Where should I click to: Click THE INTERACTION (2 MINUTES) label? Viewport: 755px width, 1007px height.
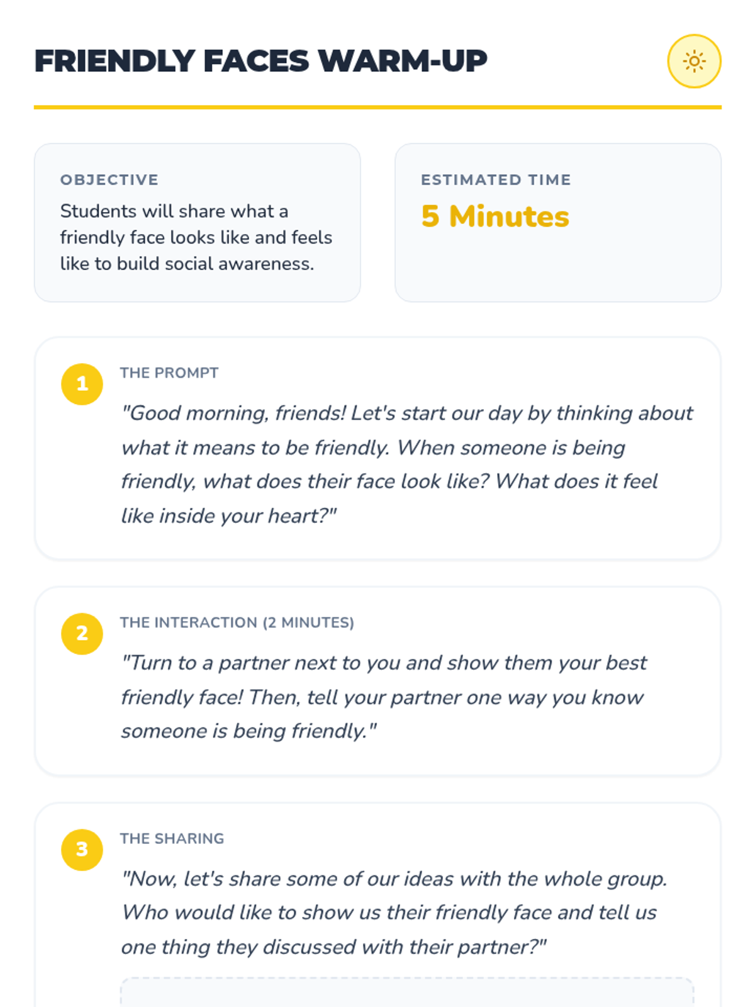[237, 622]
